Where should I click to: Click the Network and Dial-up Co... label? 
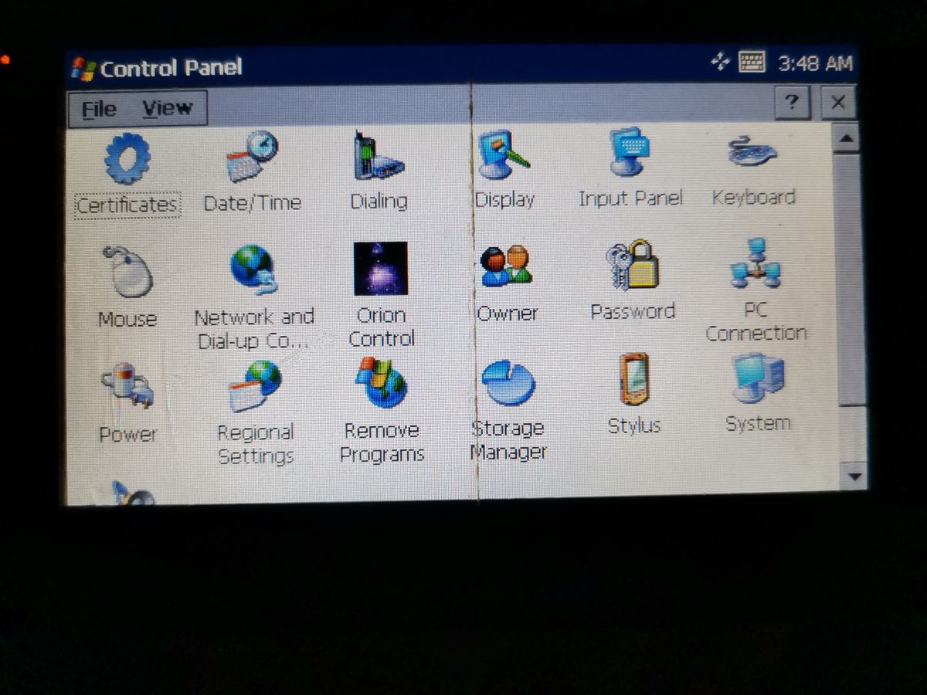pyautogui.click(x=254, y=329)
